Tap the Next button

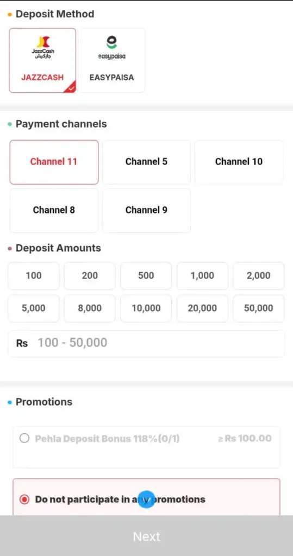[x=146, y=536]
